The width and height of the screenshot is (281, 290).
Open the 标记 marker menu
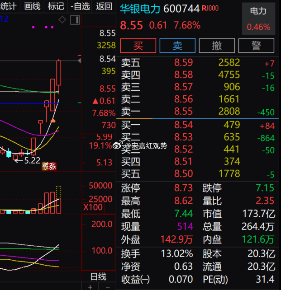pyautogui.click(x=56, y=6)
